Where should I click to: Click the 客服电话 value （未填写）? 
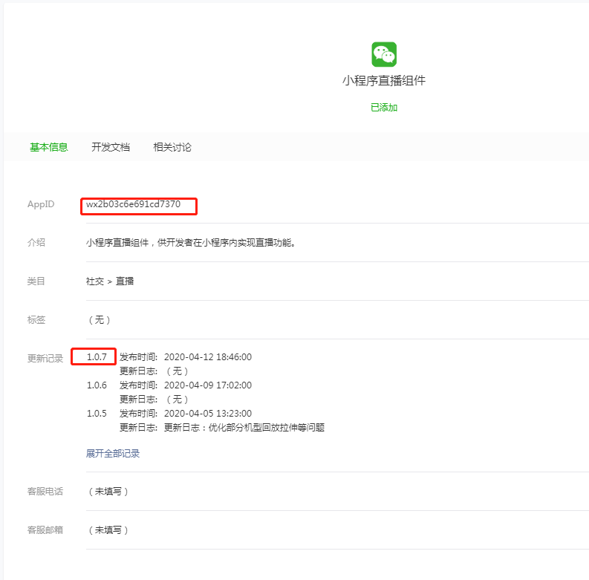[x=108, y=492]
